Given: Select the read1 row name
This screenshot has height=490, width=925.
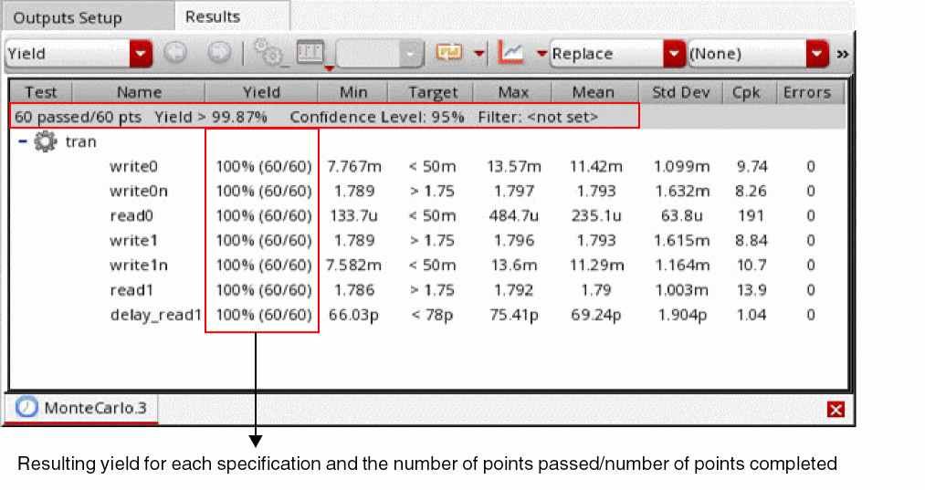Looking at the screenshot, I should [x=131, y=290].
